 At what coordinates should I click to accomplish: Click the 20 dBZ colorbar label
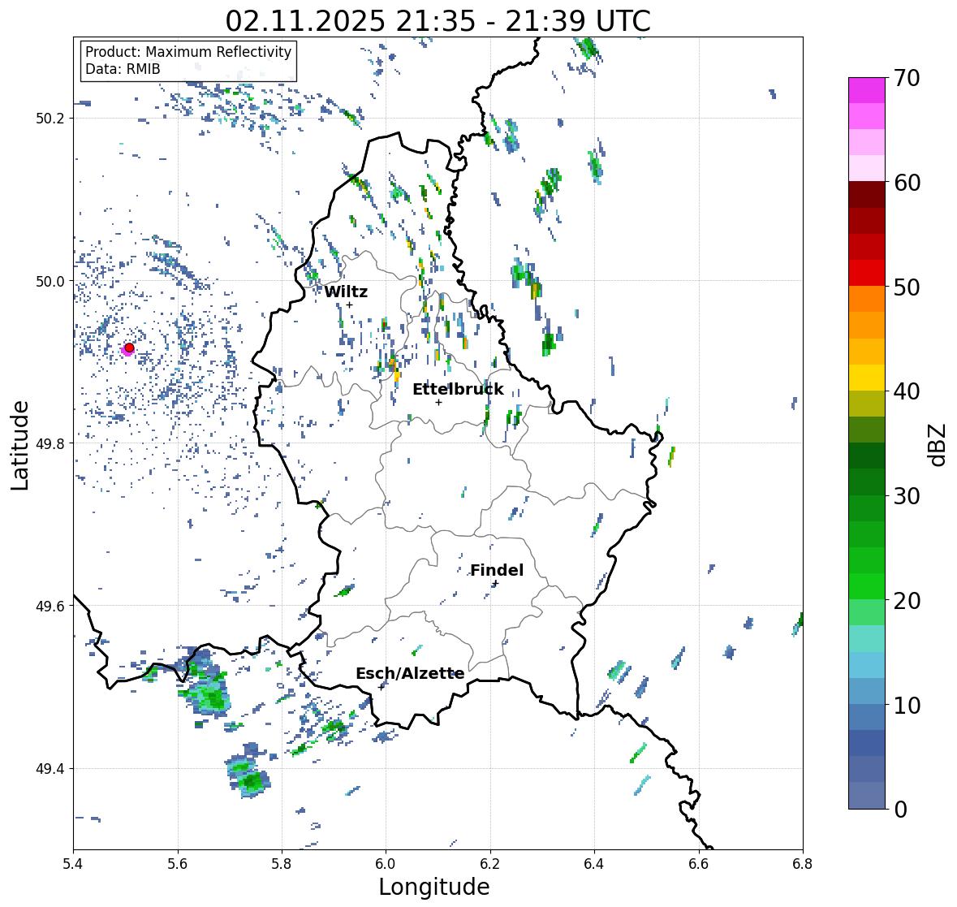(x=907, y=601)
